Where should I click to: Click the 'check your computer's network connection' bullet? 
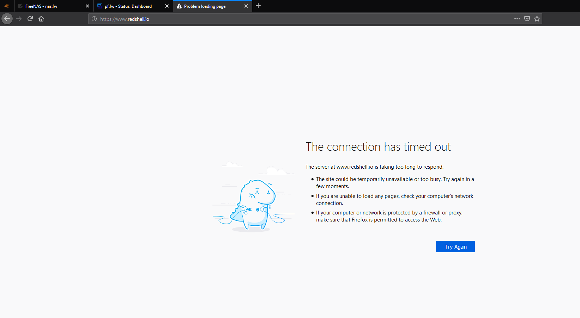(395, 200)
